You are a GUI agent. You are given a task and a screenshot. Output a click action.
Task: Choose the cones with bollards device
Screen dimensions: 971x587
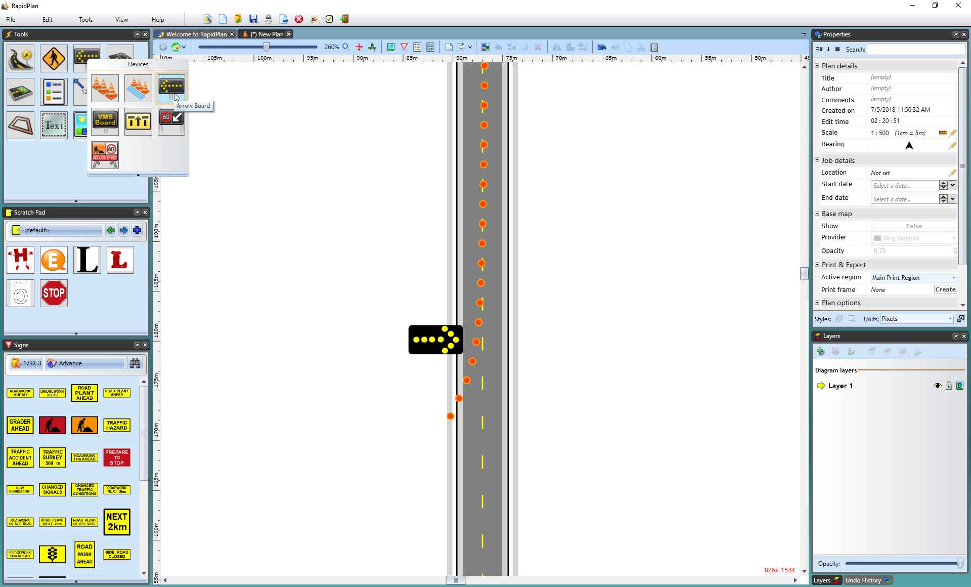click(x=138, y=88)
